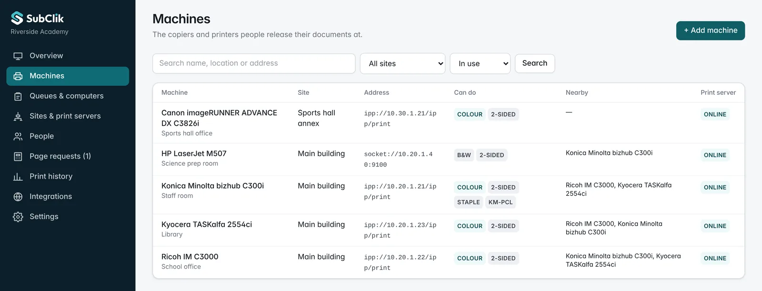Click address ipp://10.30.1.21/ipp/print
The width and height of the screenshot is (762, 291).
[x=400, y=119]
